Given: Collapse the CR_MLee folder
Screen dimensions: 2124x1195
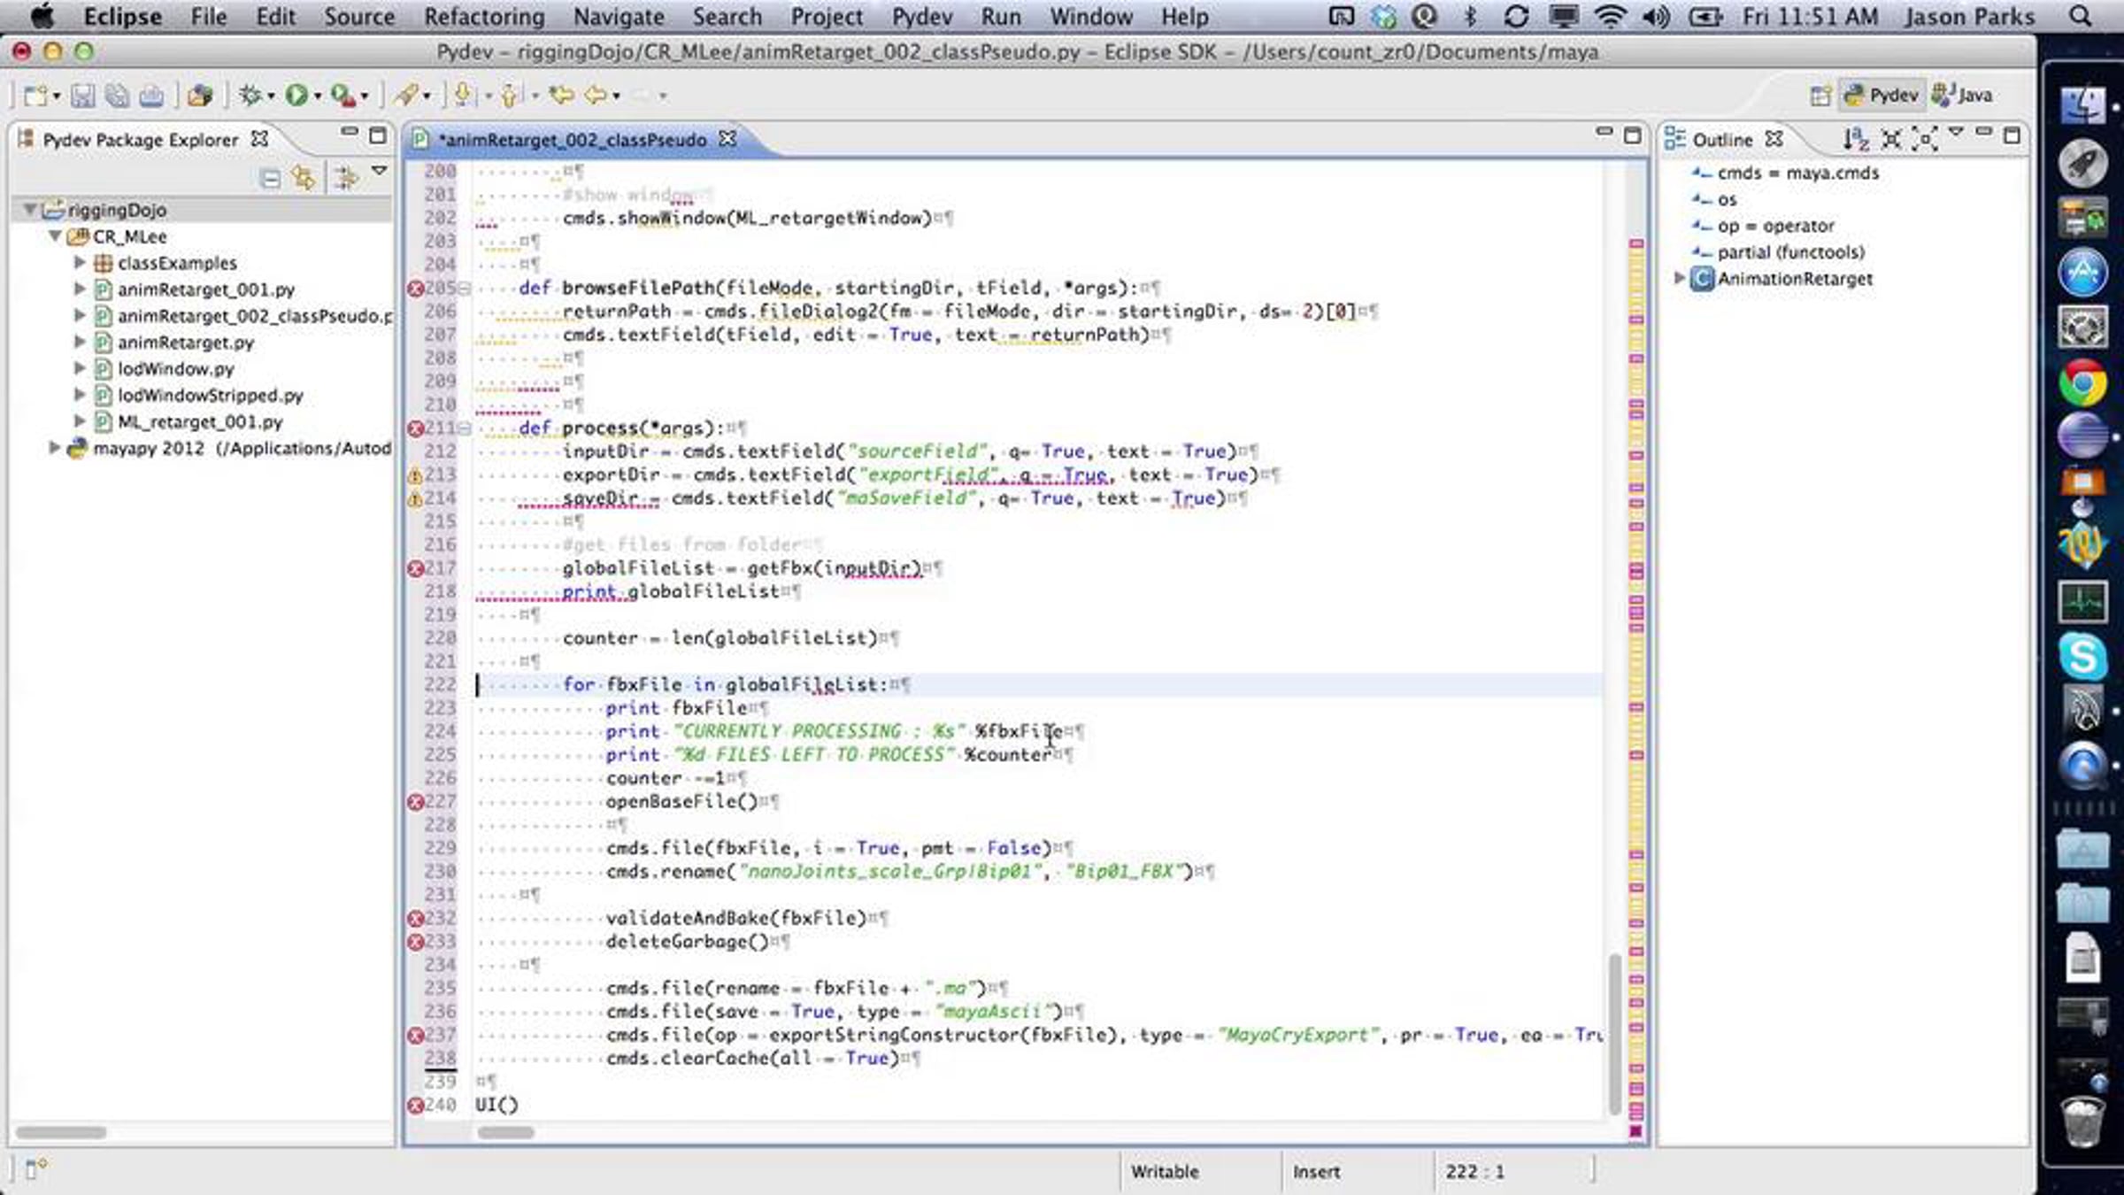Looking at the screenshot, I should click(55, 236).
